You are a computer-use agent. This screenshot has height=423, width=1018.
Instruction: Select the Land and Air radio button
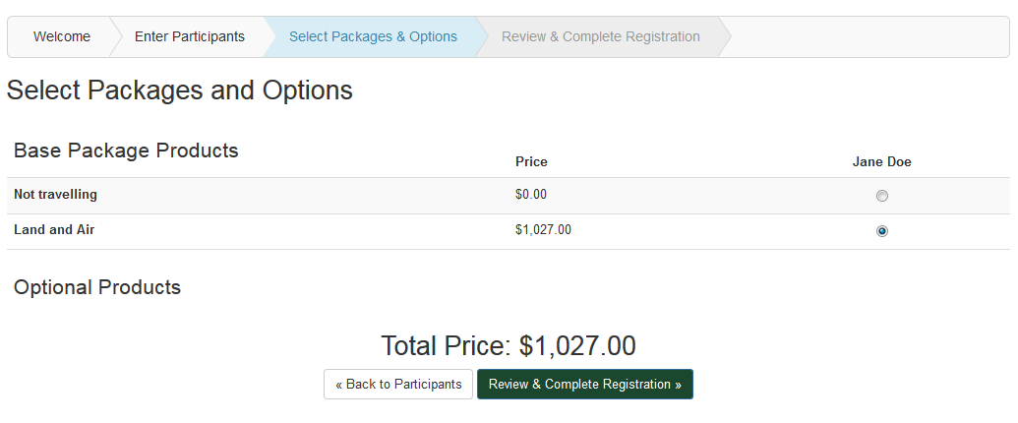881,230
